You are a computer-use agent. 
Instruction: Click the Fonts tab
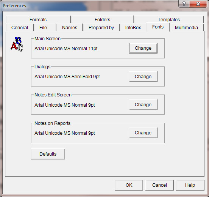click(158, 27)
